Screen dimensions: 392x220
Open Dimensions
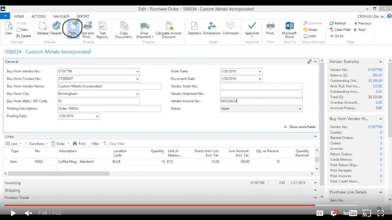211,29
